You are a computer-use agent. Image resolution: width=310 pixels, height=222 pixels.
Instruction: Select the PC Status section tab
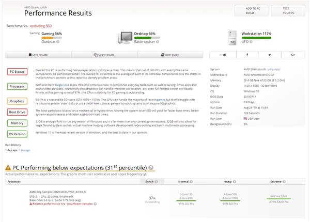pos(17,71)
